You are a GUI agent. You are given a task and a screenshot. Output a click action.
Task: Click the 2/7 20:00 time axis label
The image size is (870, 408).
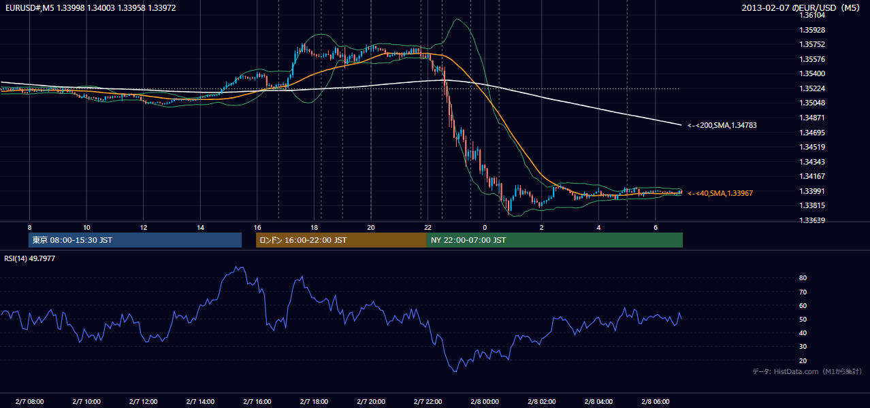370,402
